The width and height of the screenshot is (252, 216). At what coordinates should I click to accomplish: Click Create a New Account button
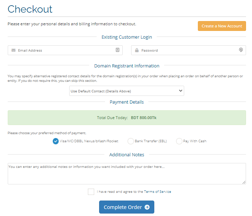pyautogui.click(x=222, y=26)
